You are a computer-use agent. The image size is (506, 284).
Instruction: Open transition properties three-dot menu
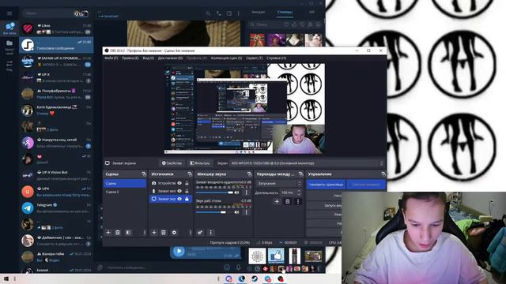(x=298, y=202)
